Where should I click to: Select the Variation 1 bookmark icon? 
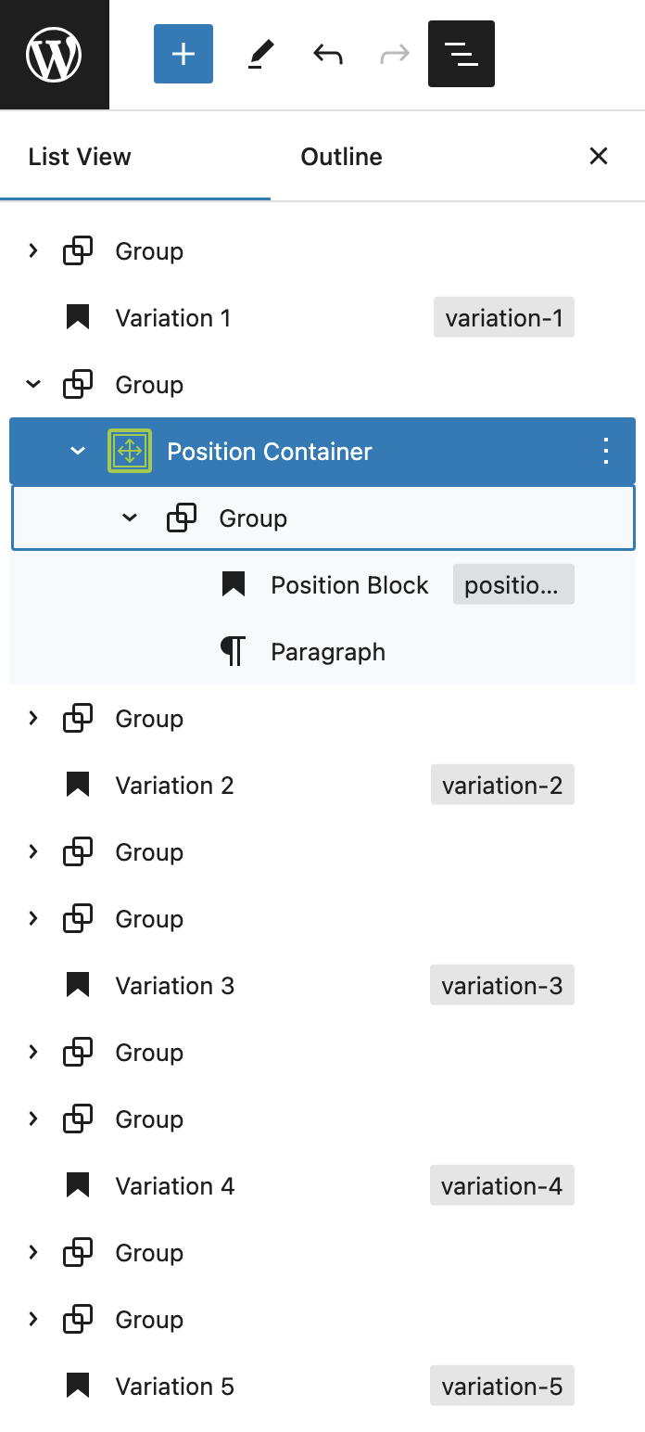tap(78, 318)
